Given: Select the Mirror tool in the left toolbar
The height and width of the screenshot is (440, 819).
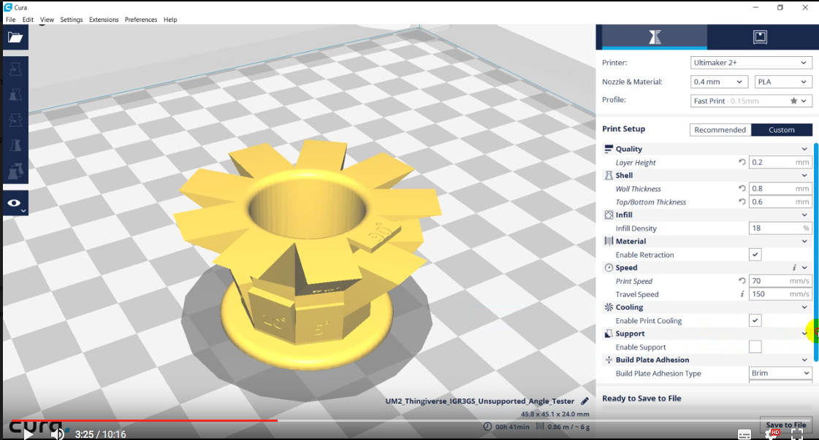Looking at the screenshot, I should 15,144.
